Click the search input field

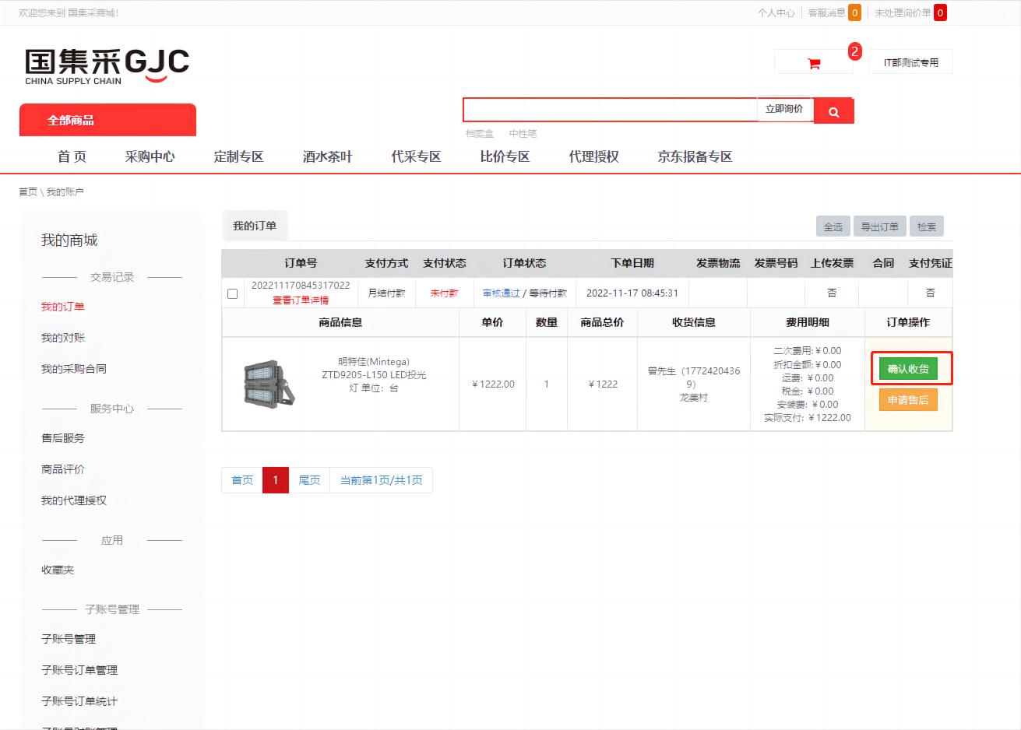click(610, 110)
